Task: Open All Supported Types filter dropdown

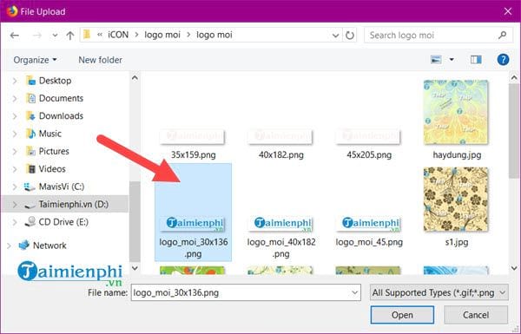Action: pyautogui.click(x=439, y=292)
